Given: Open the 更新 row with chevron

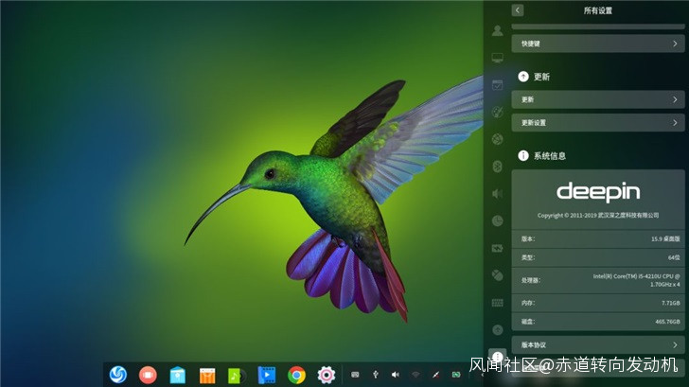Looking at the screenshot, I should point(598,99).
